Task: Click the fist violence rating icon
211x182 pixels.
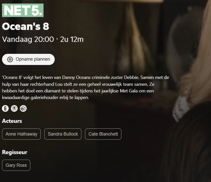Action: coord(23,108)
